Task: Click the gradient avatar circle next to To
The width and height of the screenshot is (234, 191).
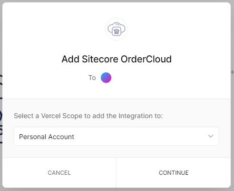Action: point(106,78)
